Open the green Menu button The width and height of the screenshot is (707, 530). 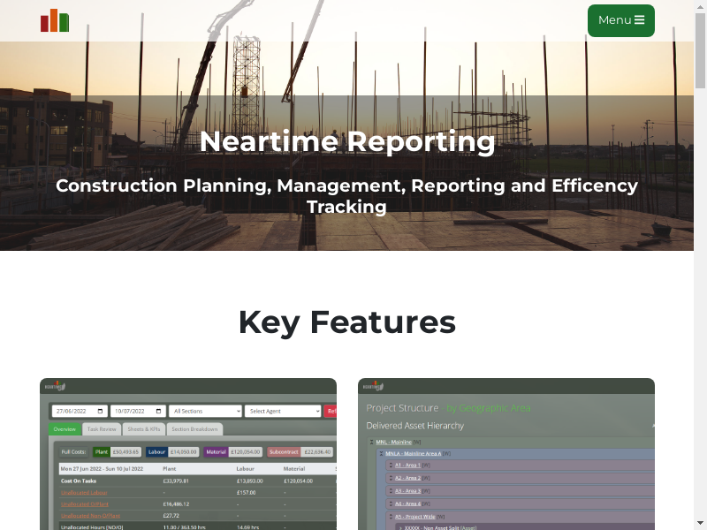tap(620, 20)
